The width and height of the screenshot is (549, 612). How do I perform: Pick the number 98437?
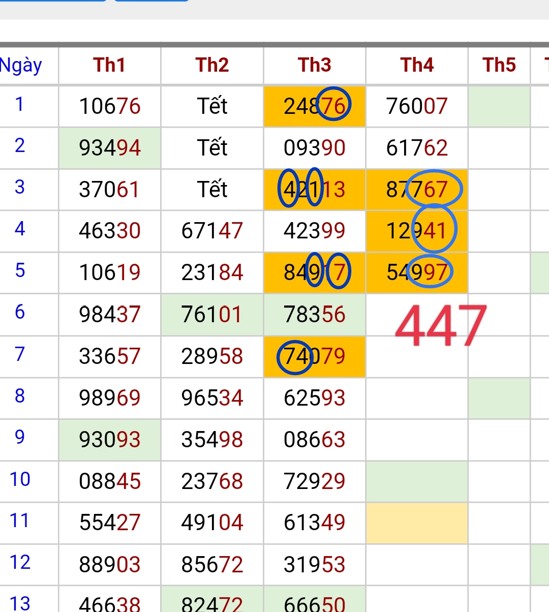tap(110, 315)
